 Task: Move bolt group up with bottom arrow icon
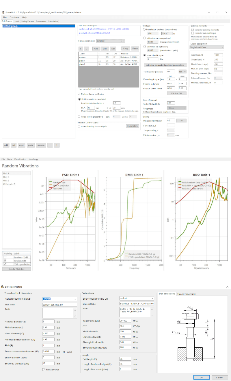56,145
